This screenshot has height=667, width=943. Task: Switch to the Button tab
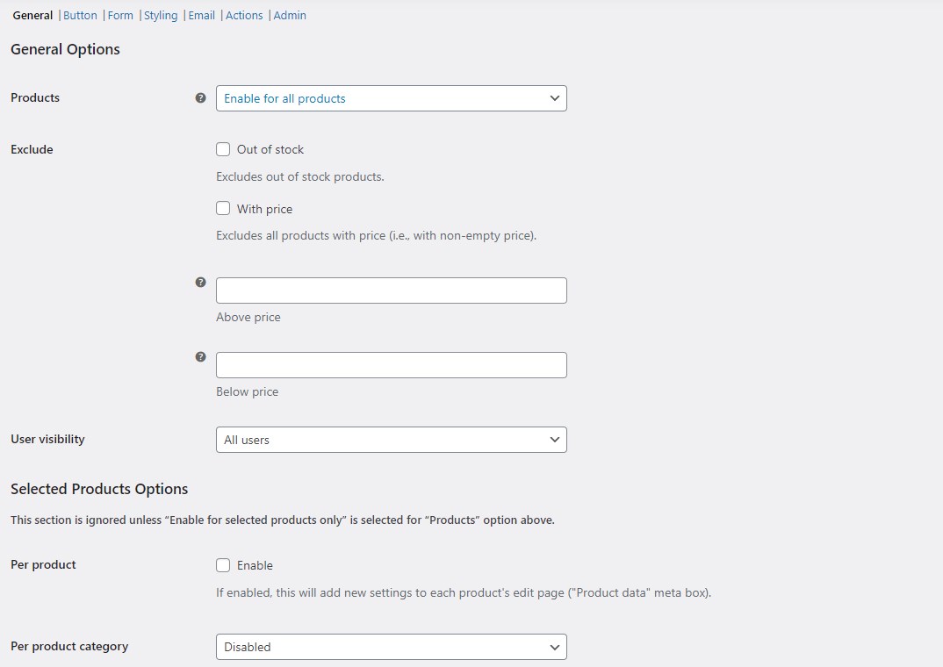pyautogui.click(x=80, y=15)
